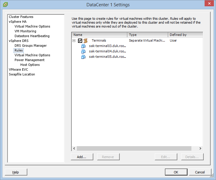The height and width of the screenshot is (180, 216).
Task: Click the Add... button
Action: pyautogui.click(x=82, y=157)
